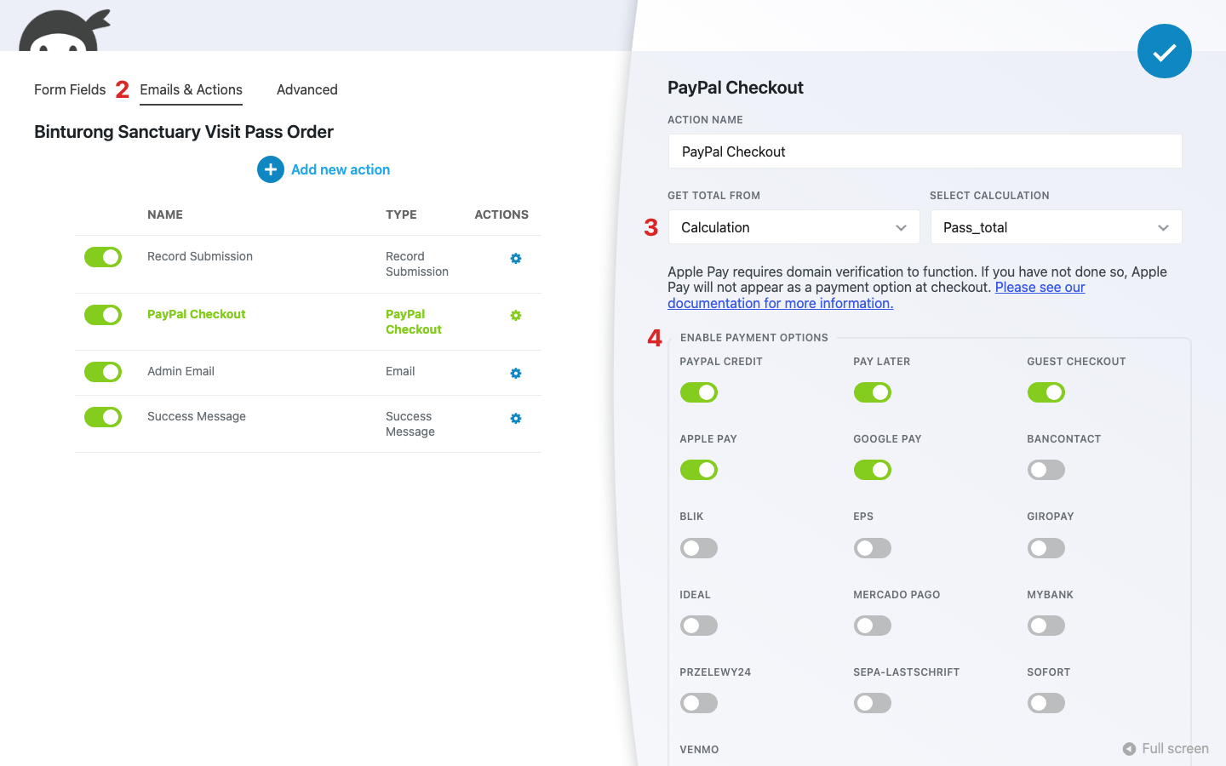Turn off the Pay Later payment option
The width and height of the screenshot is (1226, 766).
tap(873, 392)
